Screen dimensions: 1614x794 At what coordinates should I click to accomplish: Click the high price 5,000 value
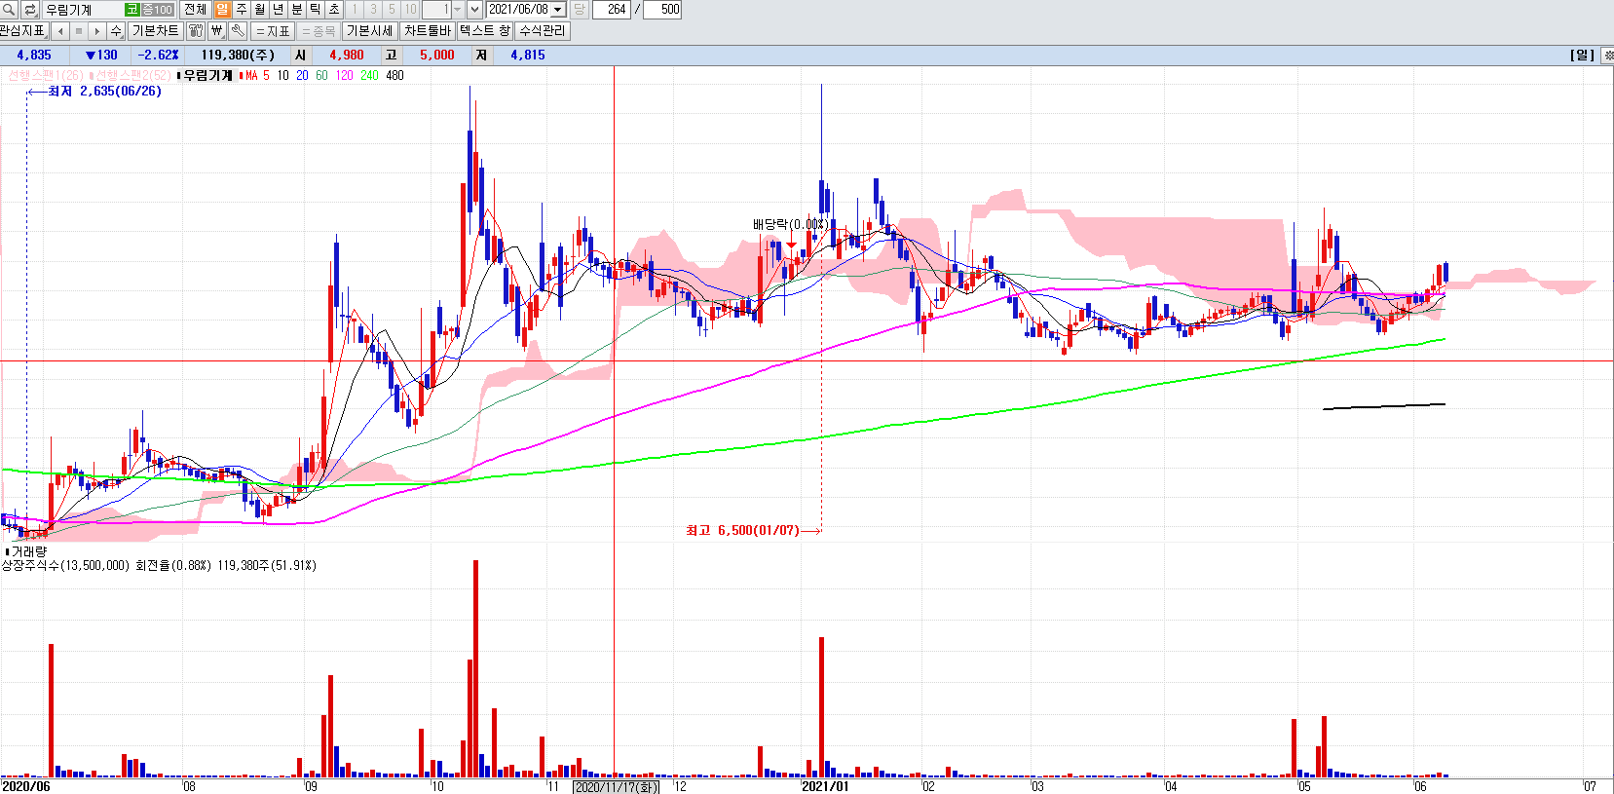pos(437,56)
